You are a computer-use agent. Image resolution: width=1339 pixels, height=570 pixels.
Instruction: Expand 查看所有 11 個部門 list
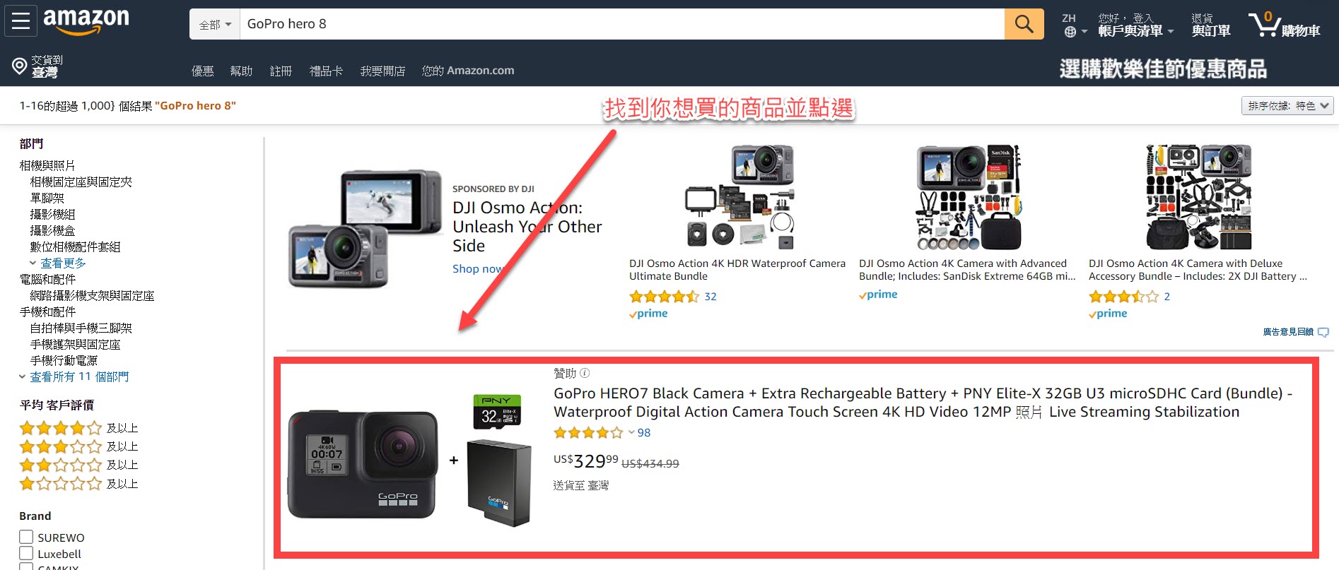coord(79,376)
